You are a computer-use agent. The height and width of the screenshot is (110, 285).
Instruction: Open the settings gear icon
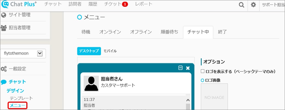pos(253,5)
